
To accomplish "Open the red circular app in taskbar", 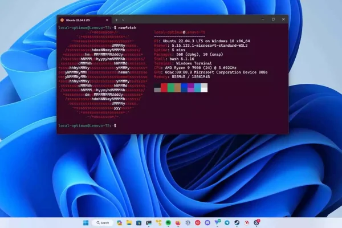I will [198, 222].
